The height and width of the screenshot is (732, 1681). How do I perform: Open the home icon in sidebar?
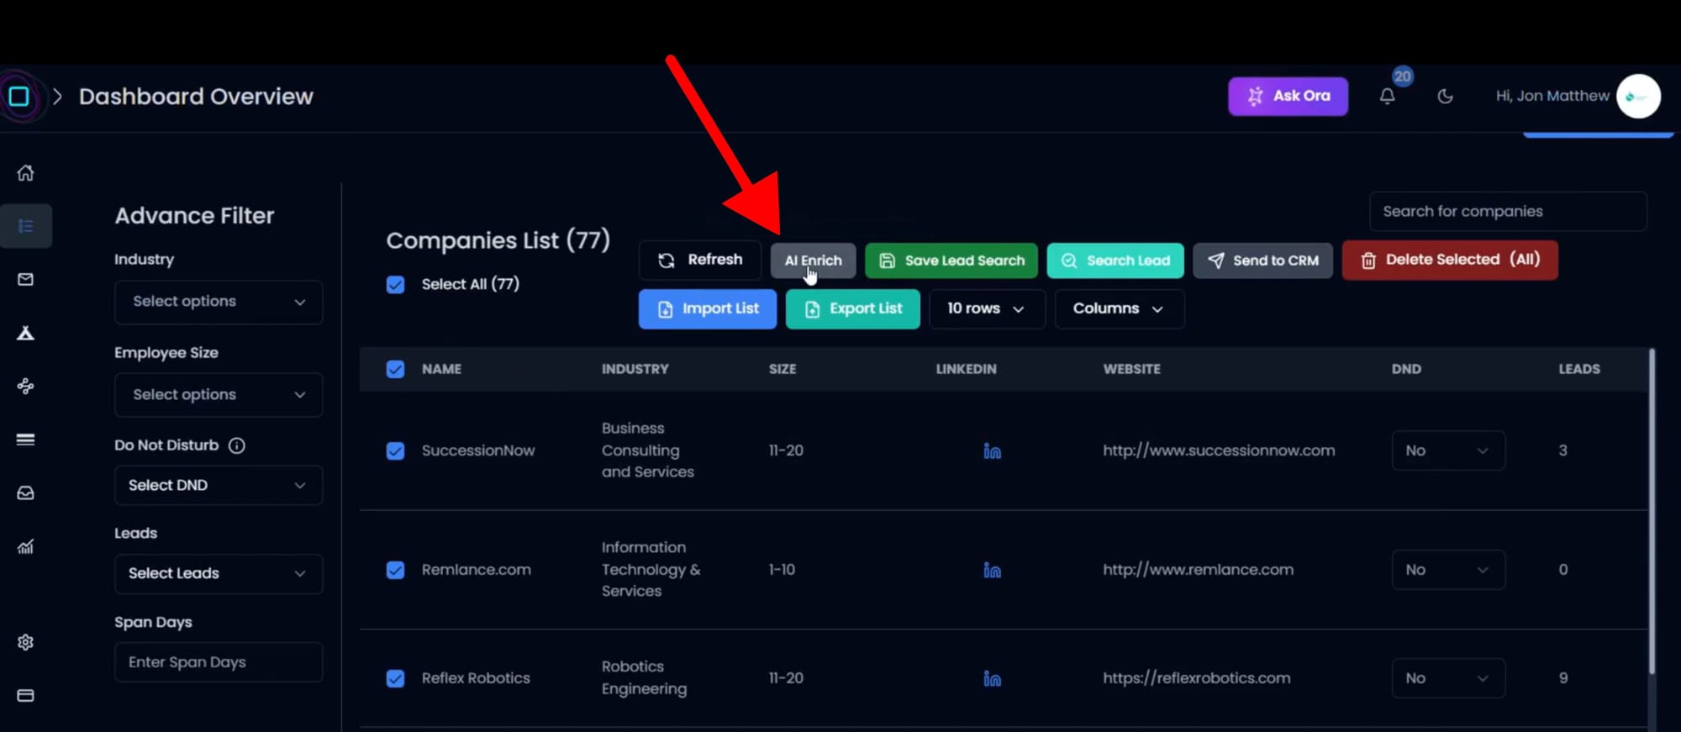(26, 173)
